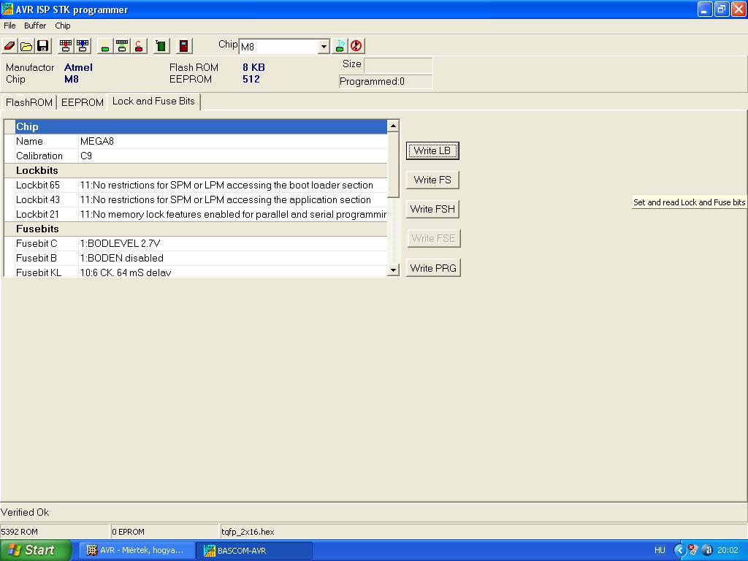748x561 pixels.
Task: Open a file with the yellow folder icon
Action: click(26, 46)
